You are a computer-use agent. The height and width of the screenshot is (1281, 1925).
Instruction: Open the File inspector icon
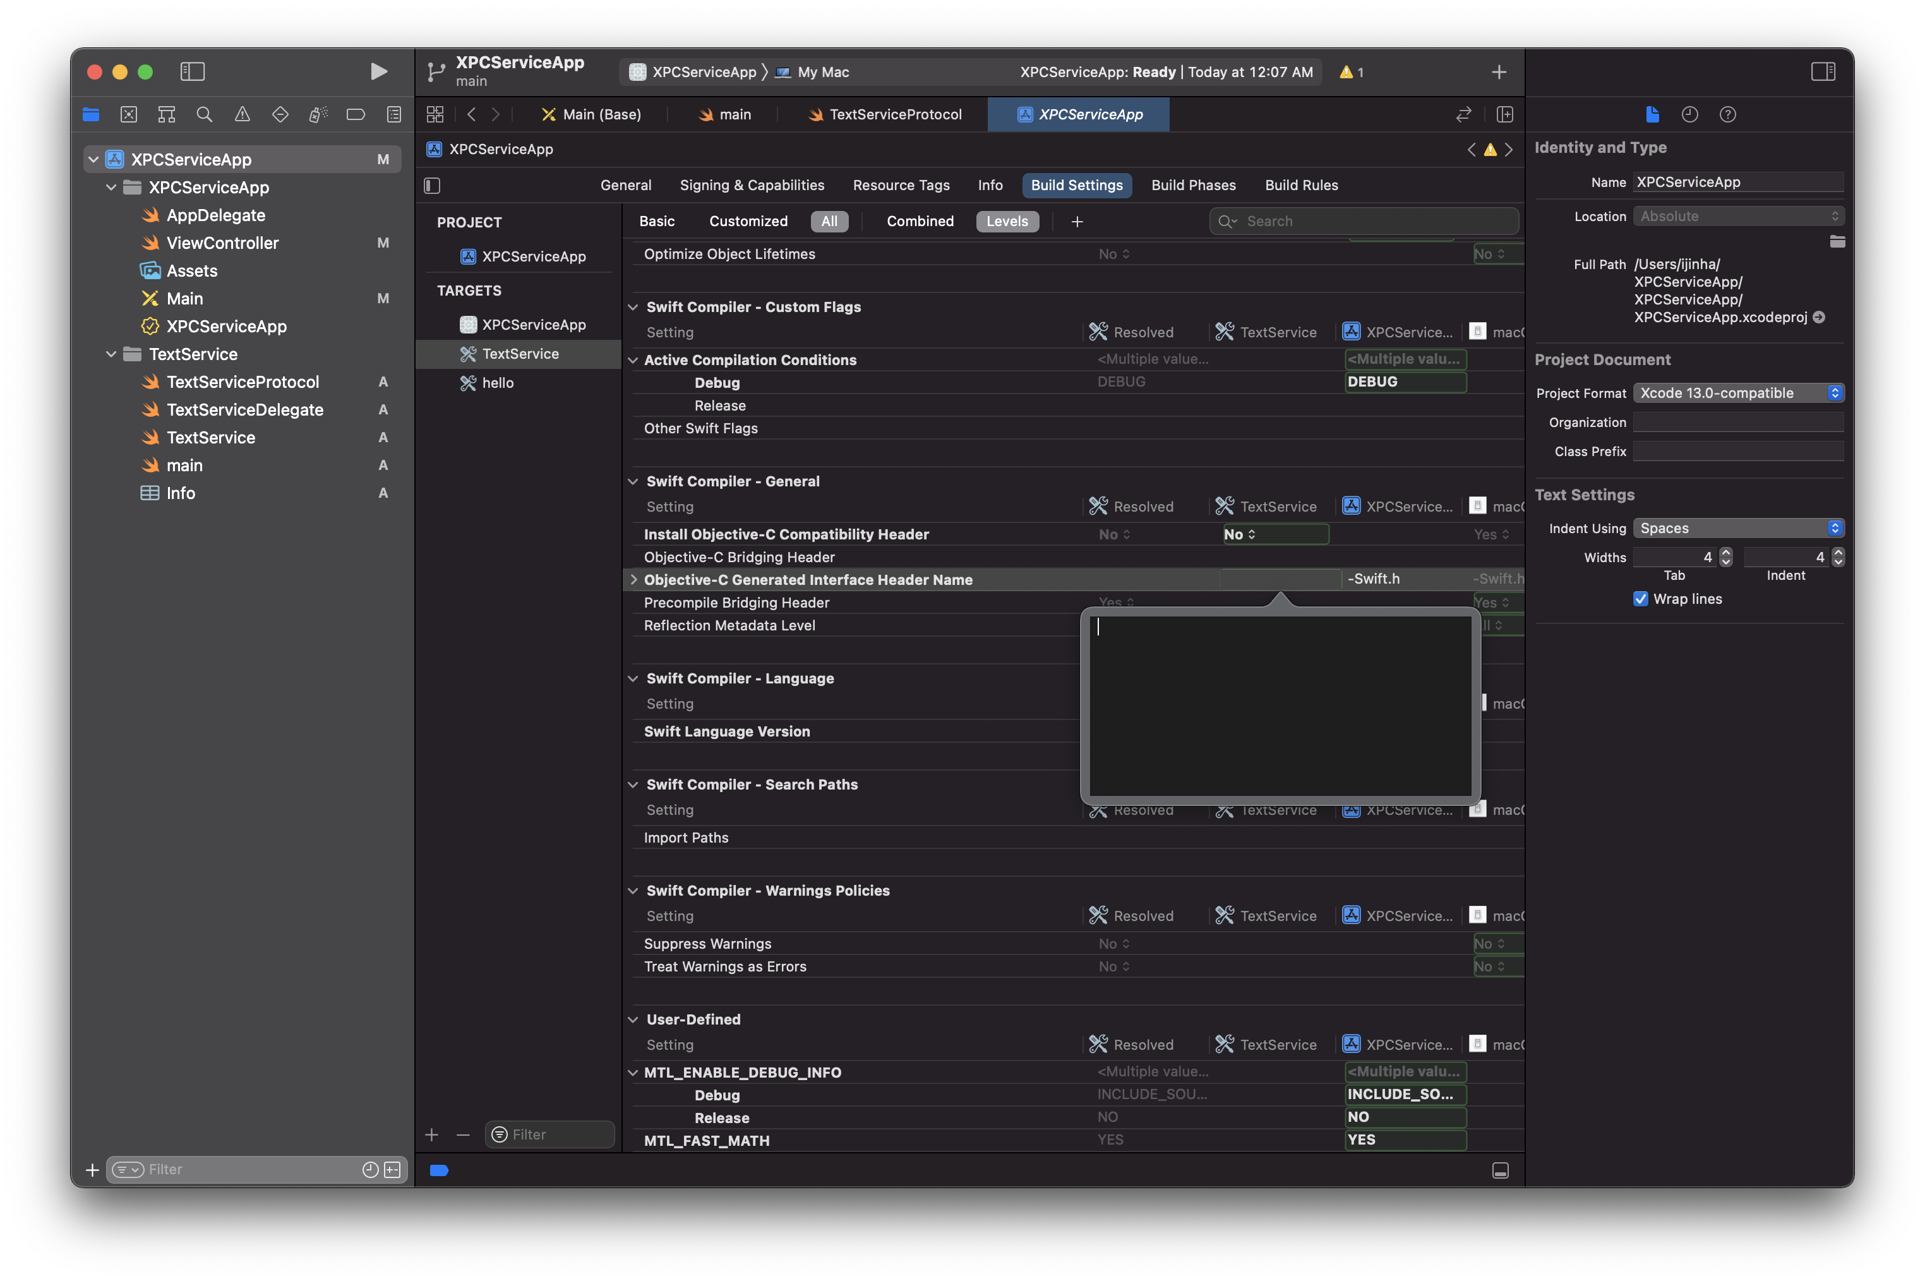pos(1652,114)
